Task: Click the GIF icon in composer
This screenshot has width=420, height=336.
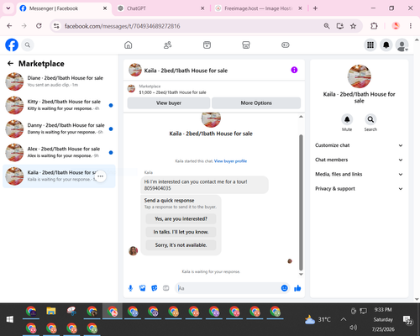Action: click(x=166, y=288)
